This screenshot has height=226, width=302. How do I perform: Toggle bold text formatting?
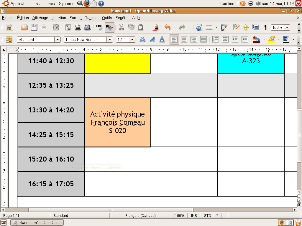[x=142, y=39]
